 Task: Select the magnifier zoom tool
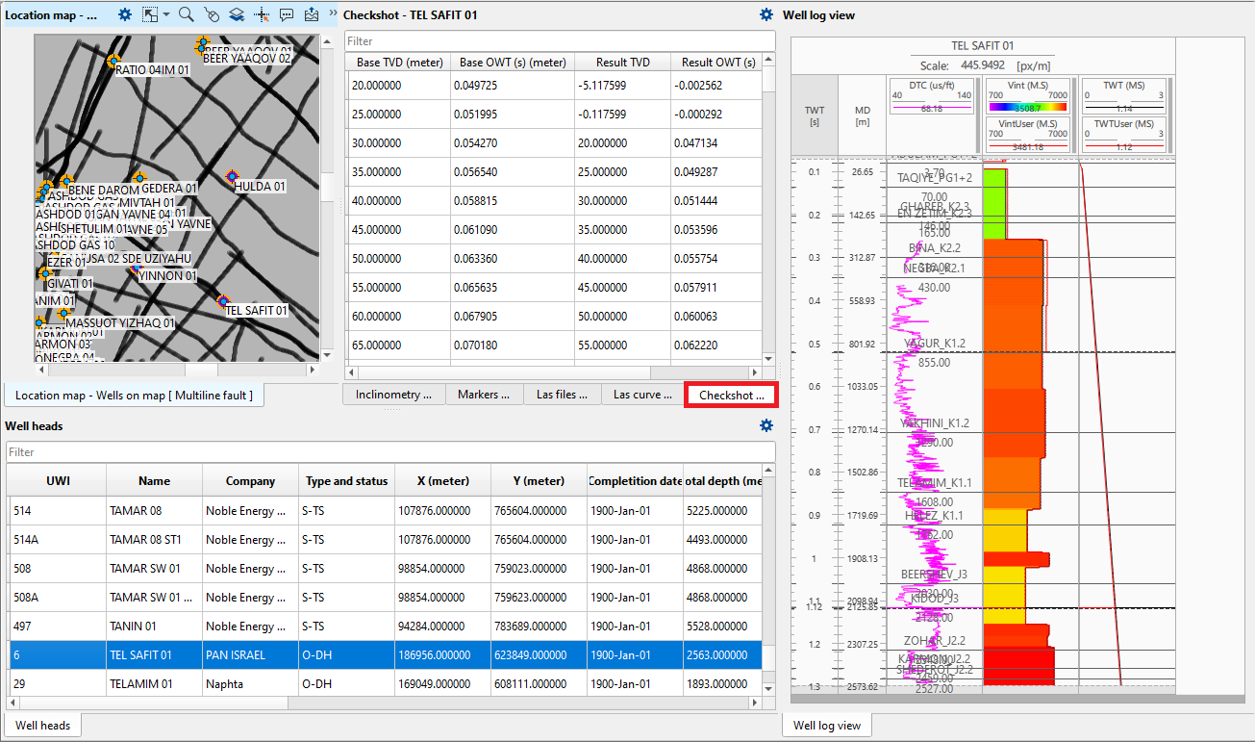click(x=187, y=14)
